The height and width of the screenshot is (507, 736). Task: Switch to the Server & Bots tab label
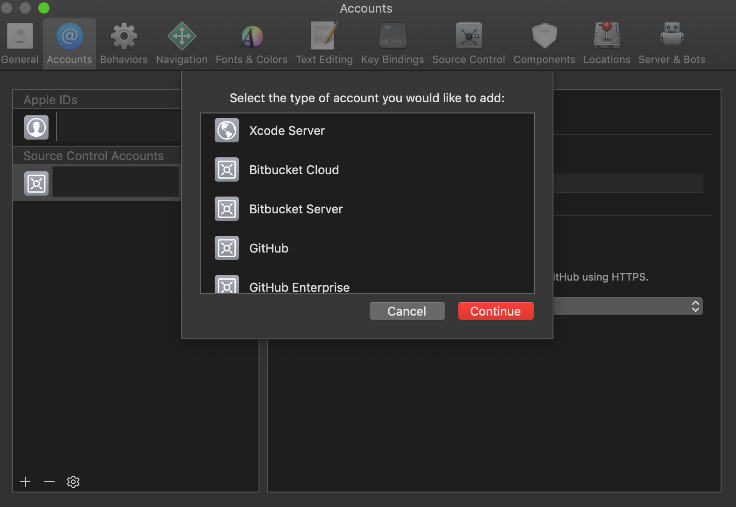672,60
